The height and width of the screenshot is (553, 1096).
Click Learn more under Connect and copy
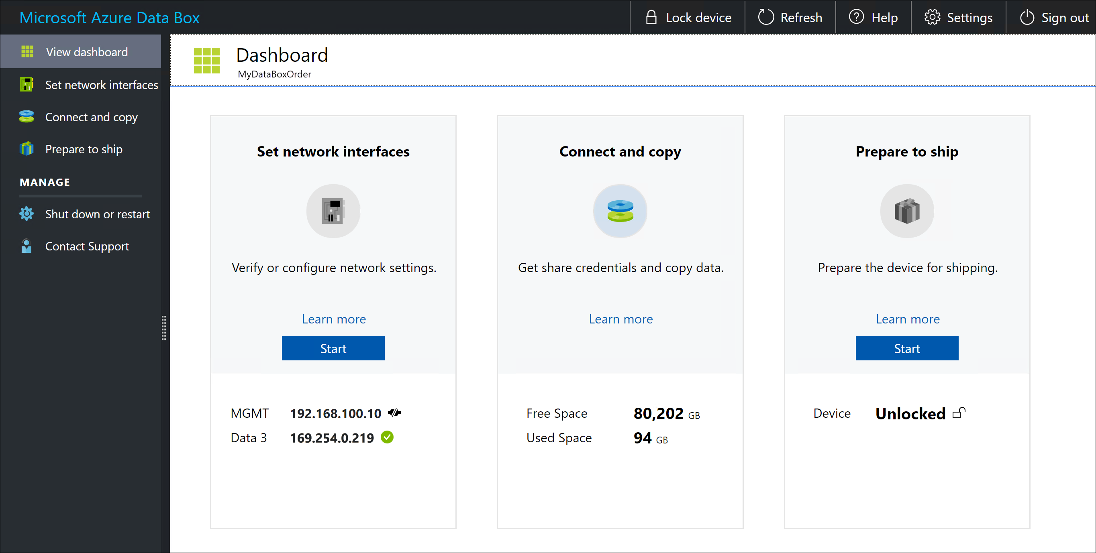pos(620,319)
